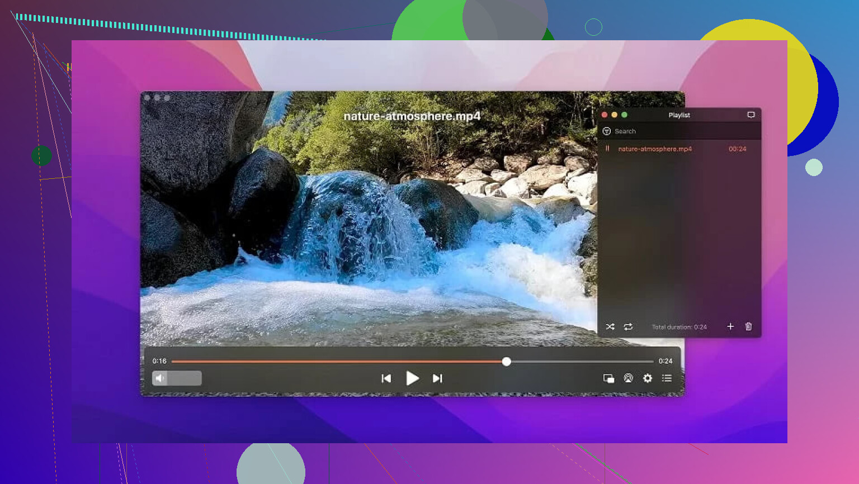Toggle shuffle in the Playlist window

pyautogui.click(x=610, y=327)
